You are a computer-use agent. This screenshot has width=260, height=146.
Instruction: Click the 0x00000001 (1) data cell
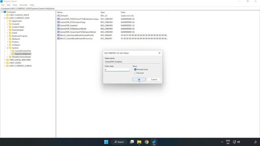tap(128, 26)
